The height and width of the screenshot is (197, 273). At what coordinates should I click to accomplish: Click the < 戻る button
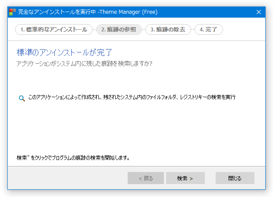click(x=145, y=178)
